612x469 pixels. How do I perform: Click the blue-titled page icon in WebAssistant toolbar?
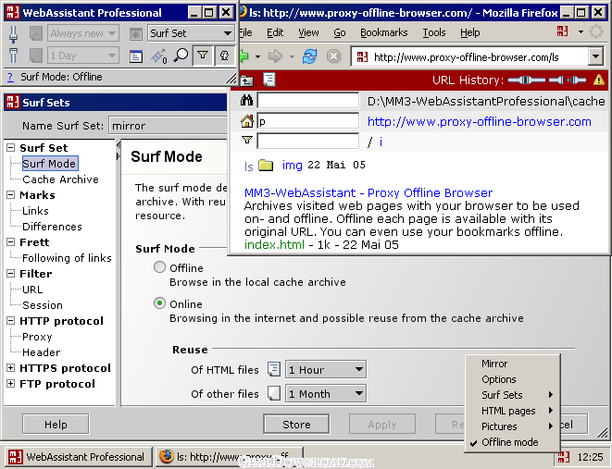click(136, 56)
